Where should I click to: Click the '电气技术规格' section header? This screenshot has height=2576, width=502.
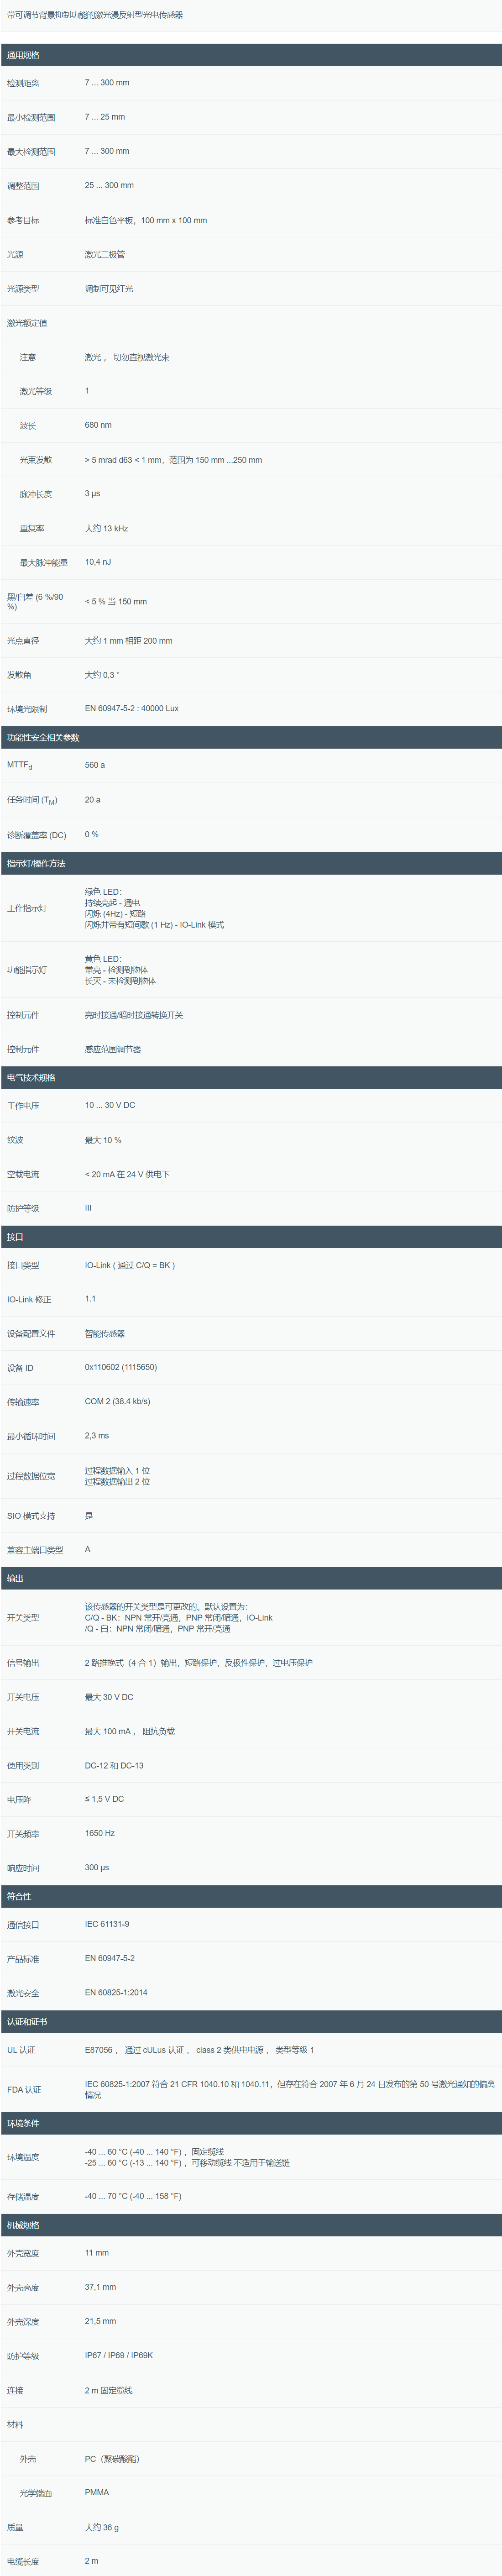point(251,1077)
